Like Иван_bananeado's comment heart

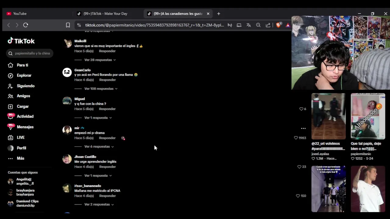[298, 196]
